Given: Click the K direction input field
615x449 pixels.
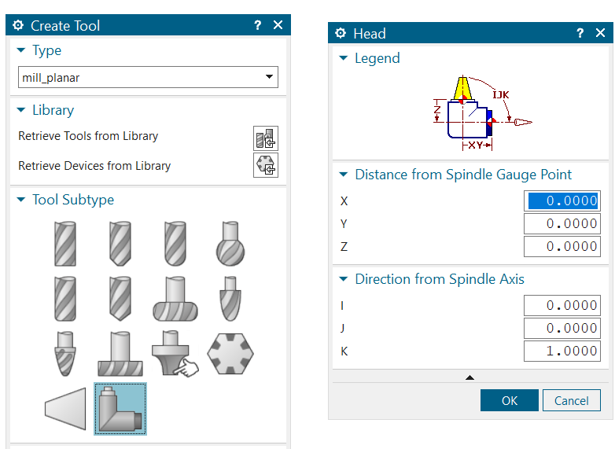Looking at the screenshot, I should click(562, 351).
